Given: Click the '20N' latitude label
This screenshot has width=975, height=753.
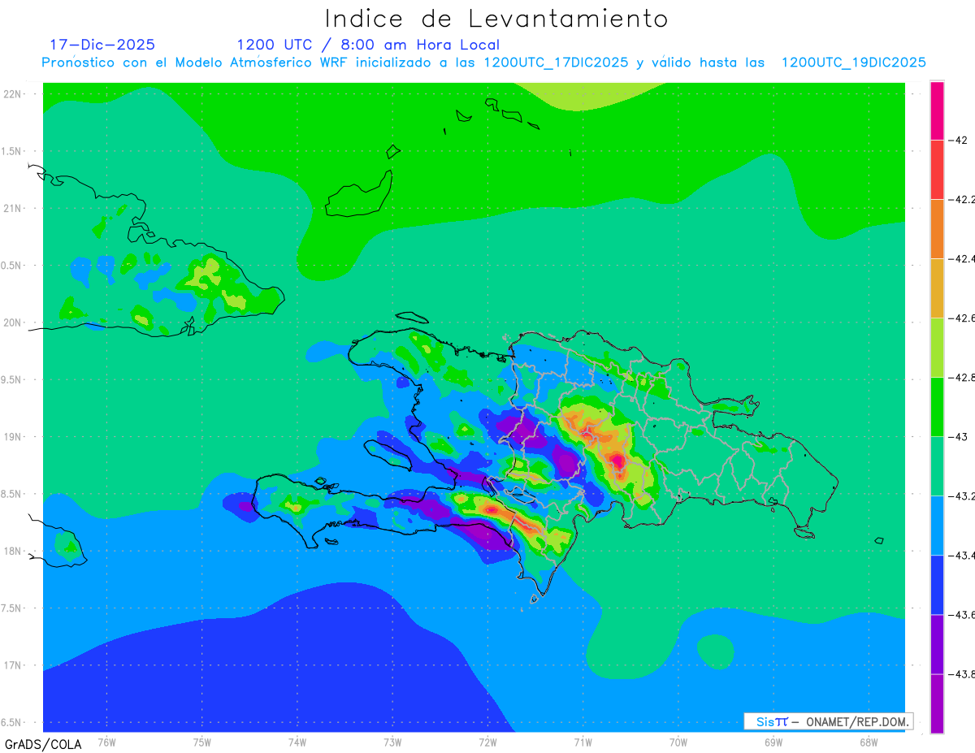Looking at the screenshot, I should 14,322.
